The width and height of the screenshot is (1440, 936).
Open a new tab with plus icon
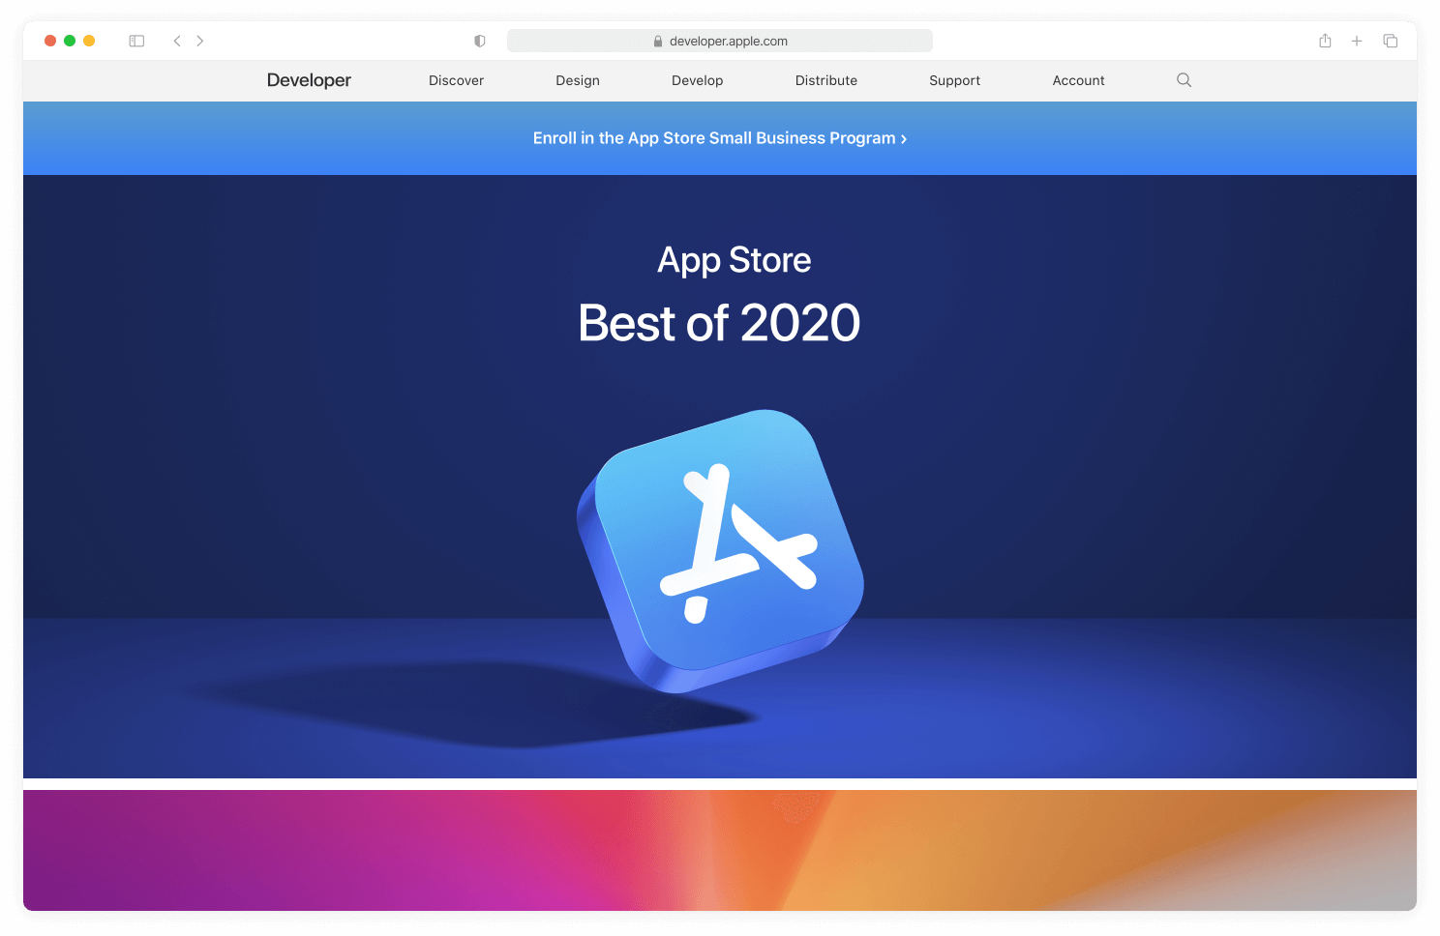coord(1357,41)
